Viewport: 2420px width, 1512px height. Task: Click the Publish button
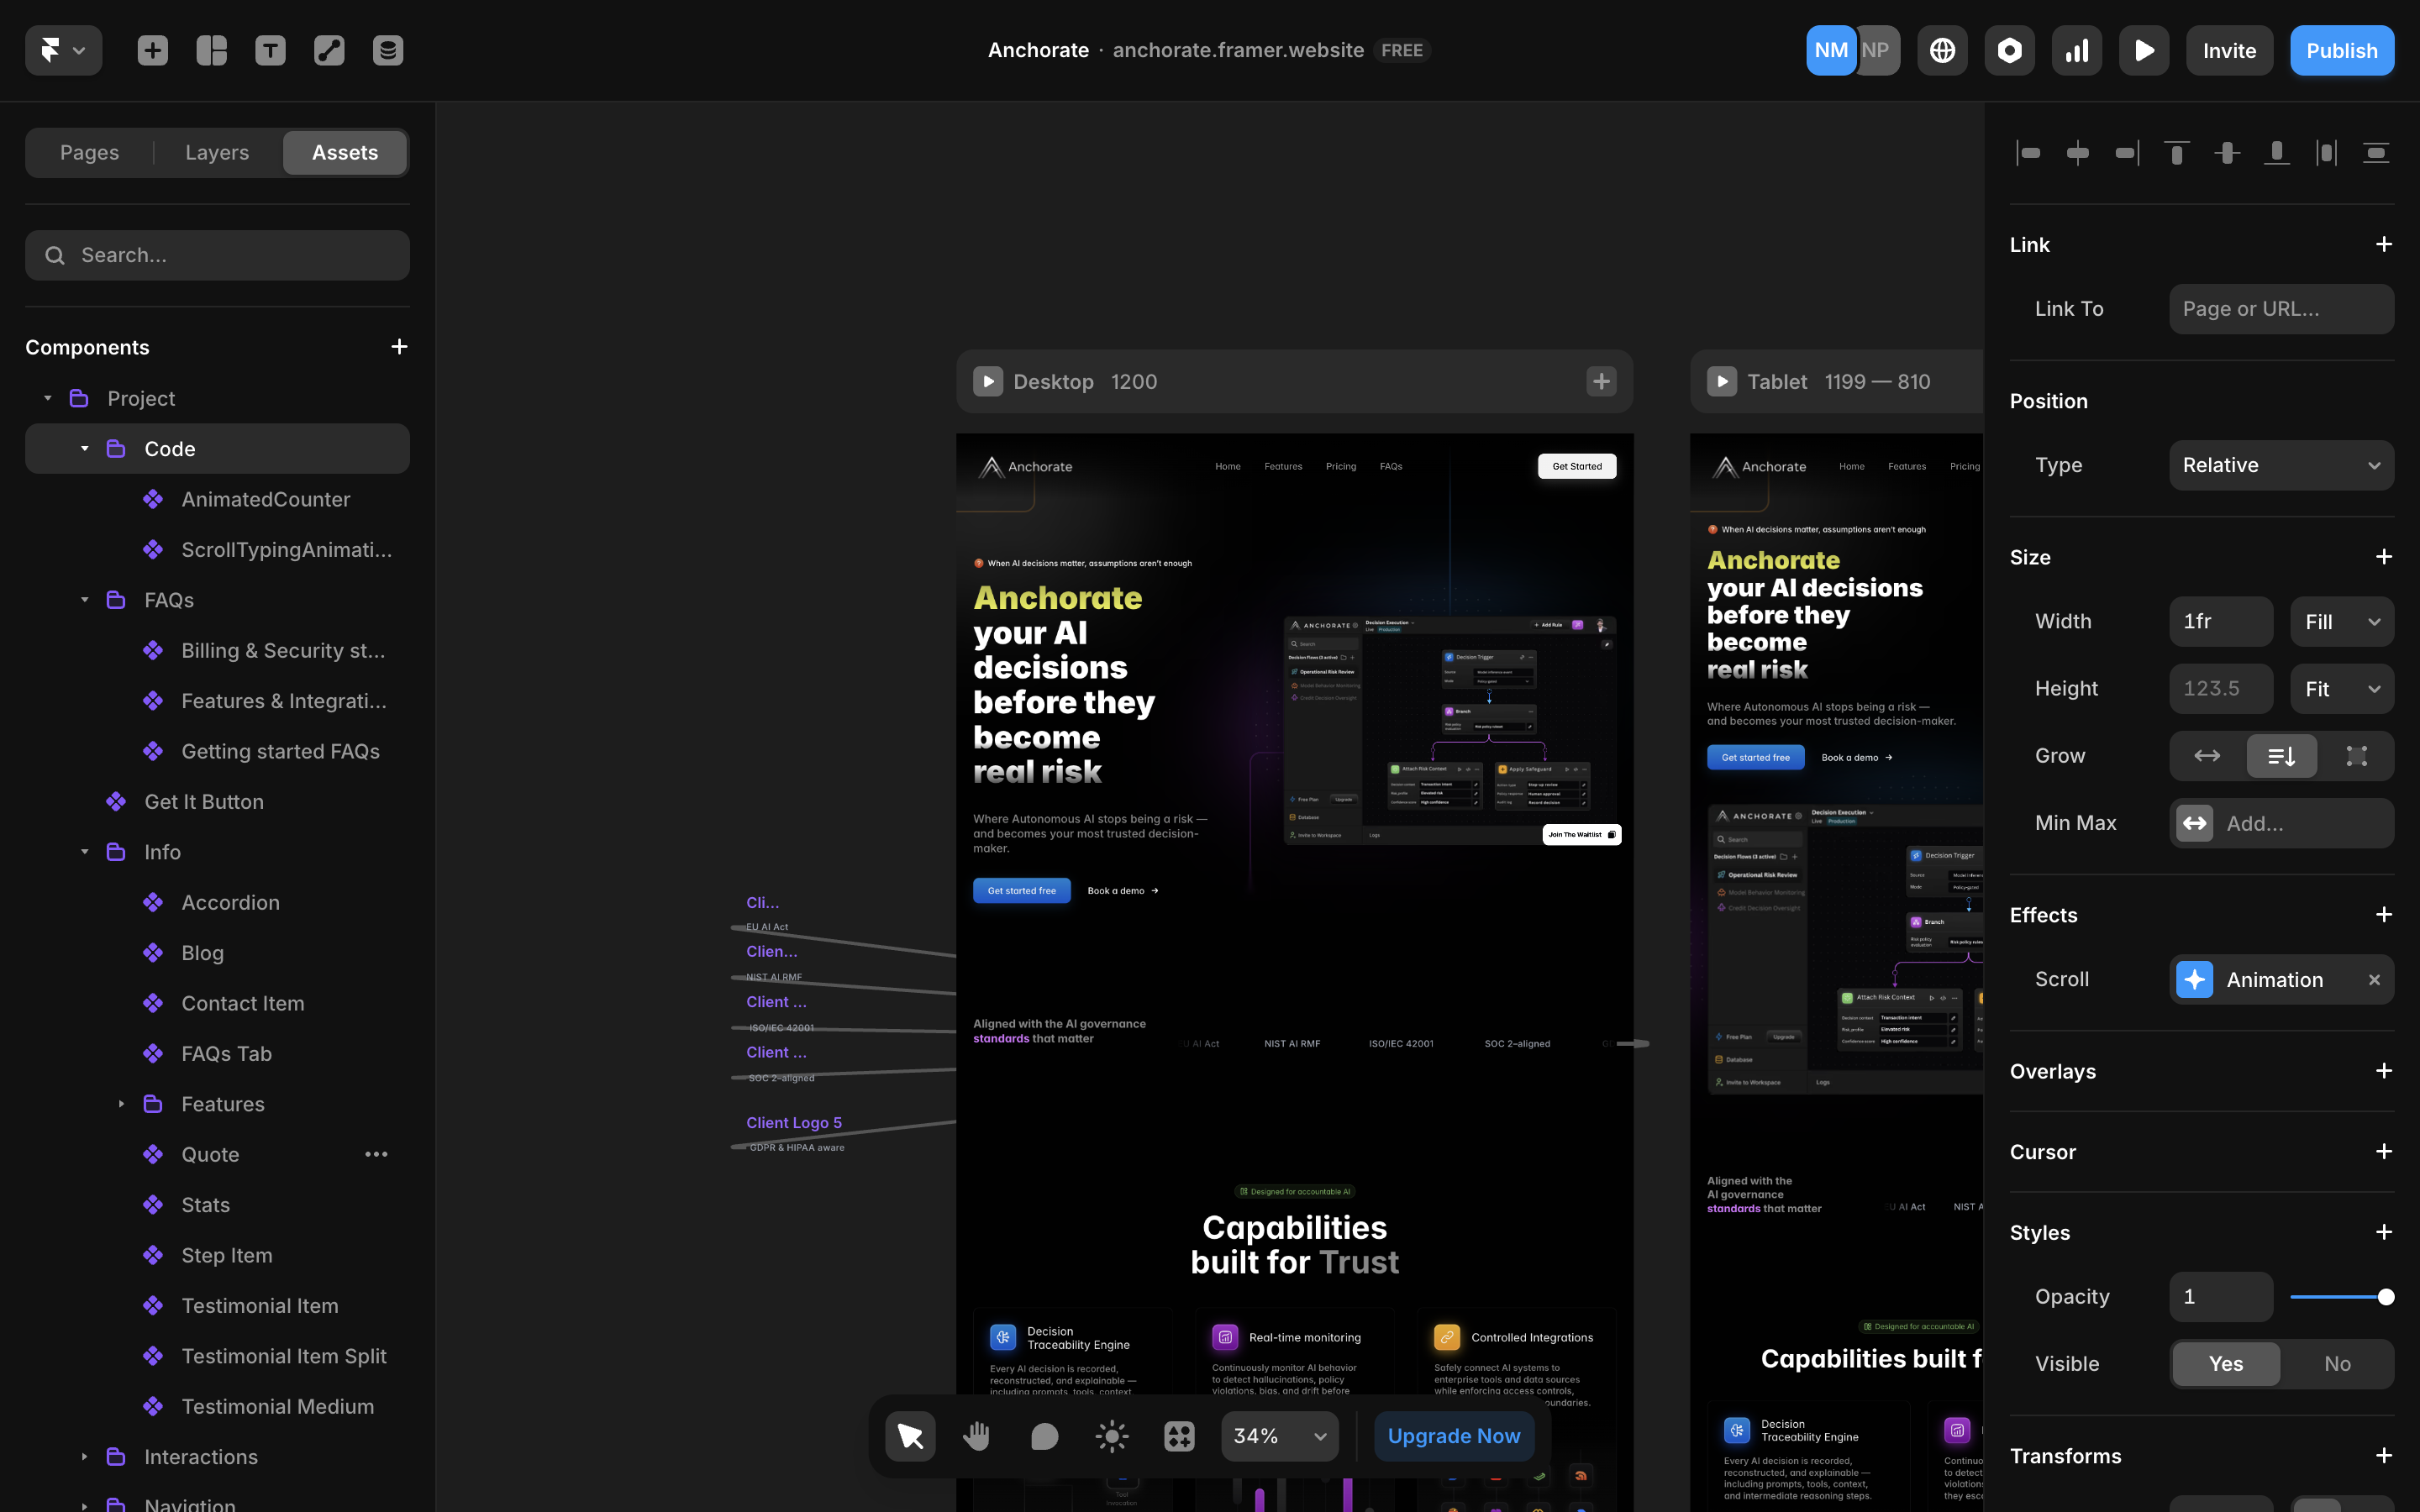point(2341,49)
